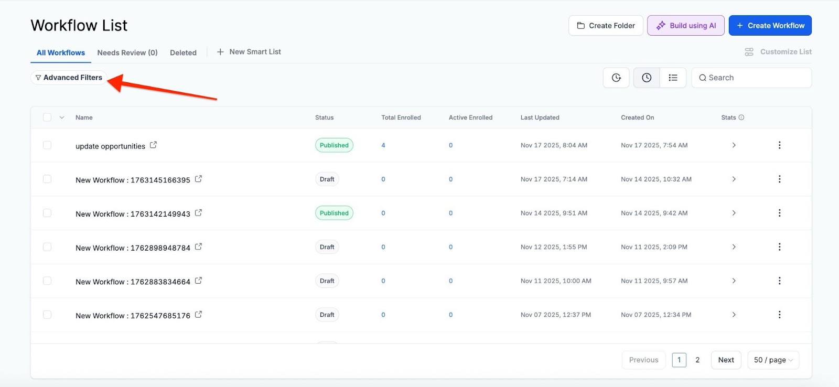Image resolution: width=839 pixels, height=387 pixels.
Task: Click the partial clock history icon button
Action: (x=616, y=78)
